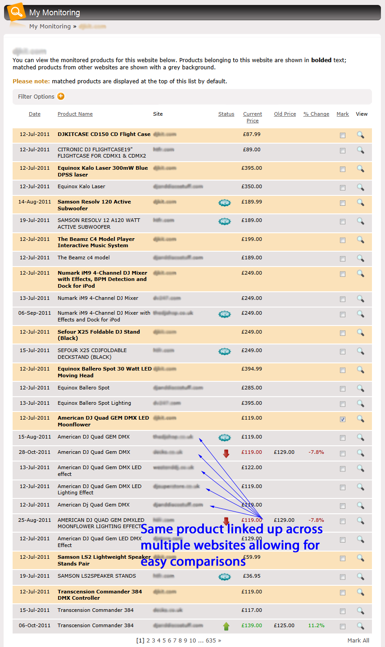385x647 pixels.
Task: Click the My Monitoring magnifier logo
Action: click(x=17, y=12)
